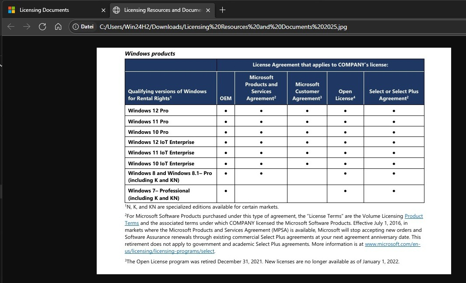
Task: Click footnote about N, K, and KN editions
Action: point(202,207)
